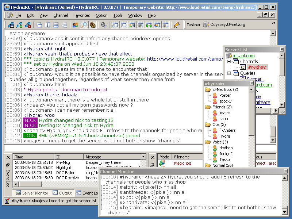The width and height of the screenshot is (292, 219).
Task: Select #hydrairc channel in Server List
Action: (257, 67)
